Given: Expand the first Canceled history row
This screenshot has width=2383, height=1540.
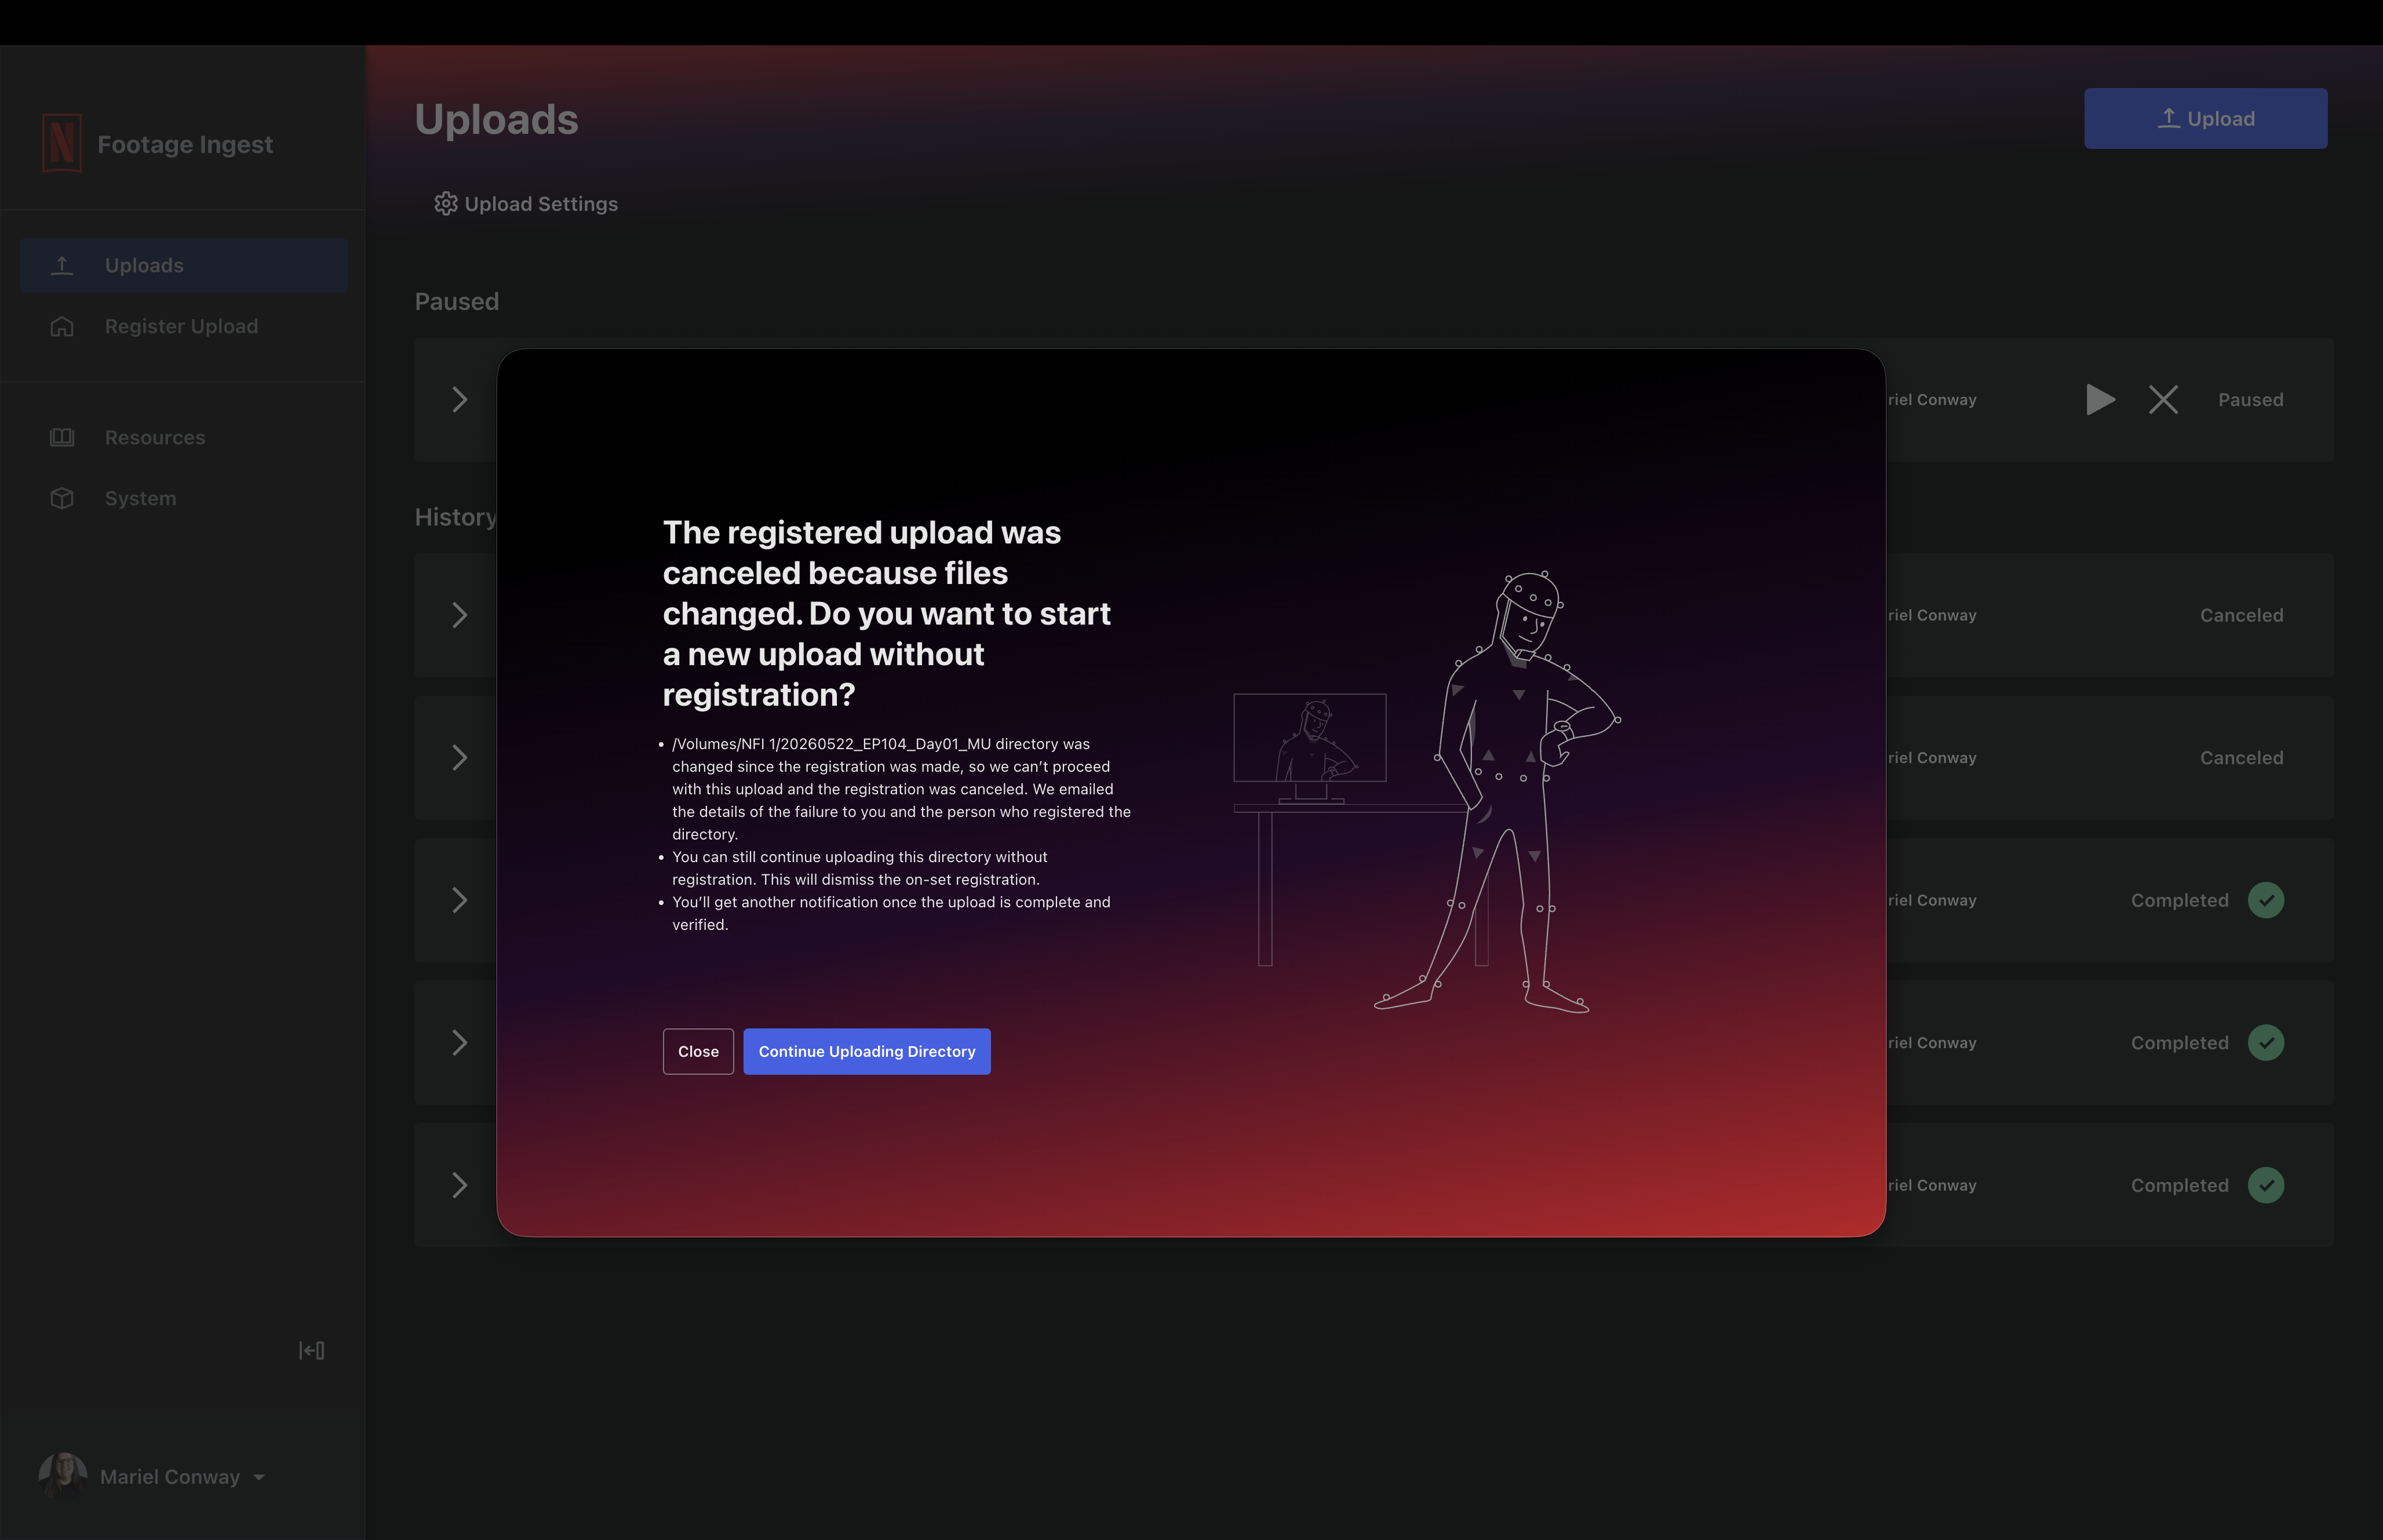Looking at the screenshot, I should (459, 615).
